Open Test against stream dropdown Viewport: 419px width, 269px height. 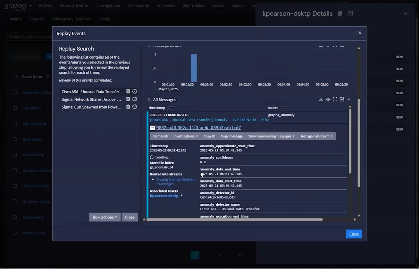point(316,136)
